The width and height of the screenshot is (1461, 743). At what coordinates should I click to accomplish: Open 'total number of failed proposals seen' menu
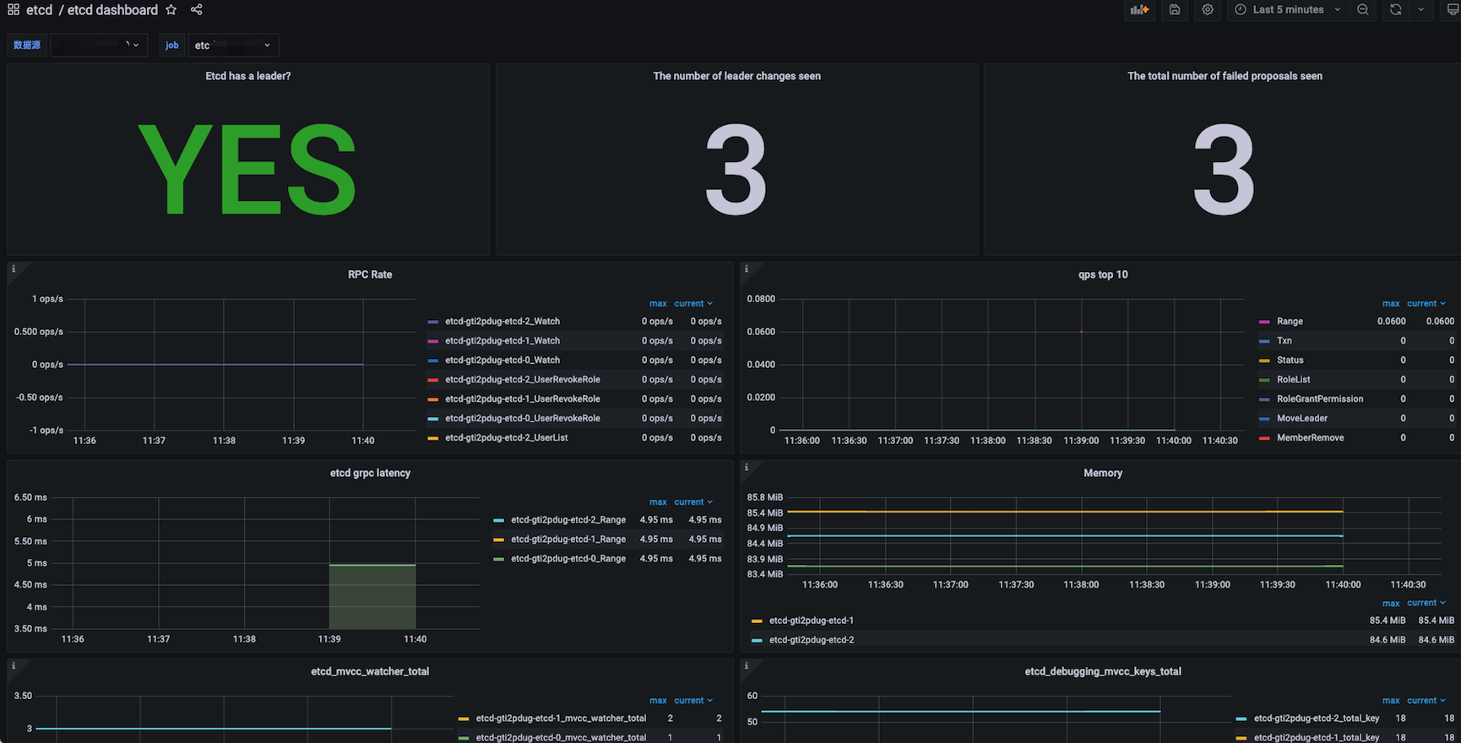(1225, 76)
